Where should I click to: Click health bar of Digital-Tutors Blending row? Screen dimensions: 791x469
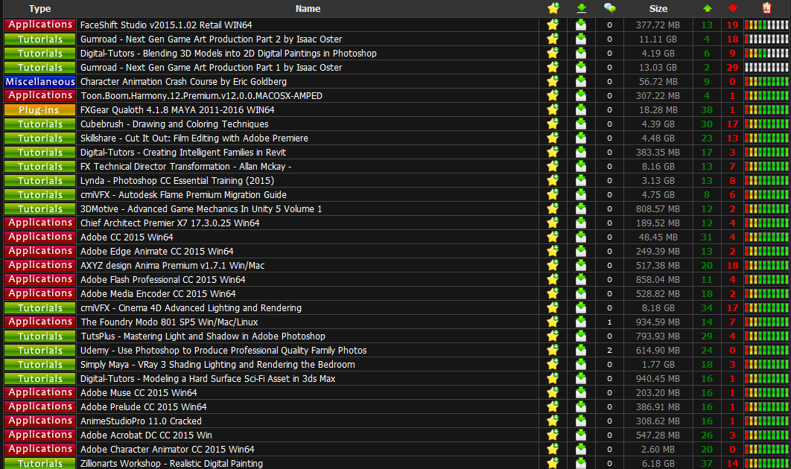pos(766,53)
